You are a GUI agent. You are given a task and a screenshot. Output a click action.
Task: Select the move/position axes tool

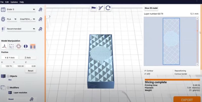(4, 46)
